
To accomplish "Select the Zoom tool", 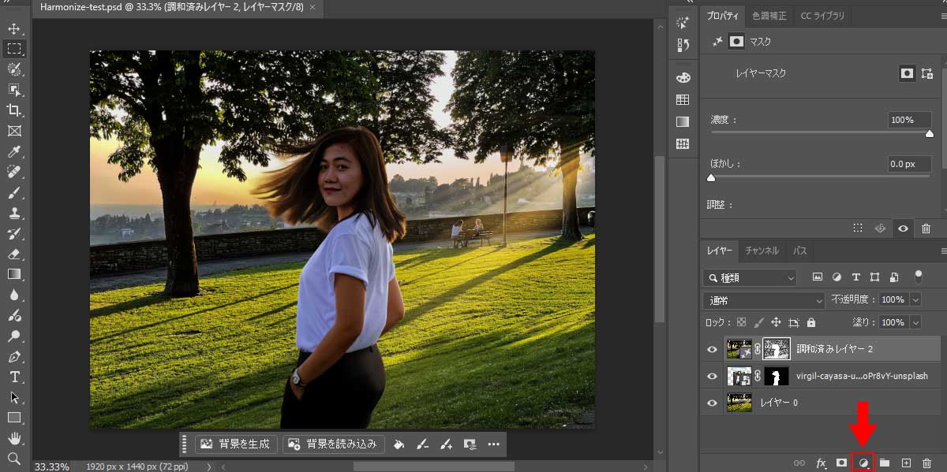I will (14, 458).
